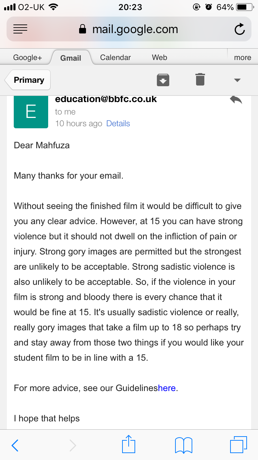Reply using the arrow icon

point(236,100)
